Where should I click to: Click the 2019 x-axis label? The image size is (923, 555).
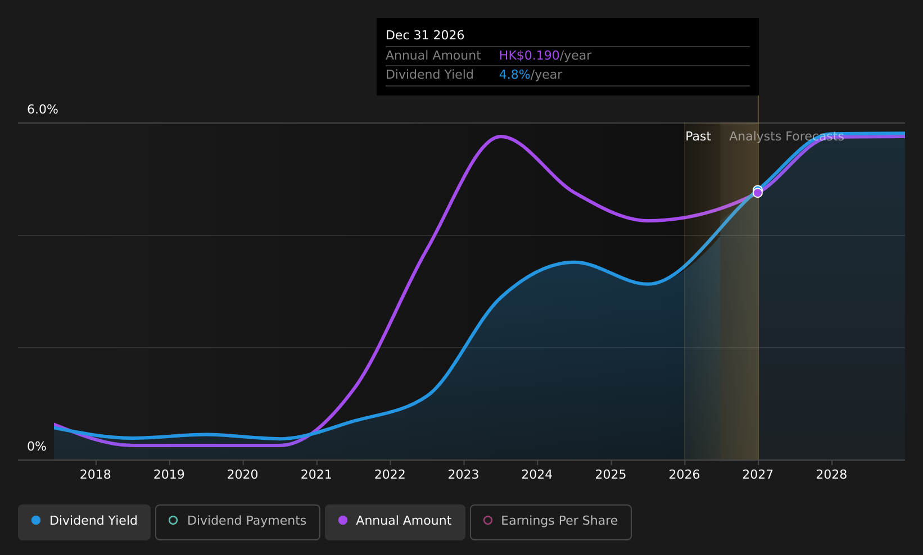coord(169,475)
